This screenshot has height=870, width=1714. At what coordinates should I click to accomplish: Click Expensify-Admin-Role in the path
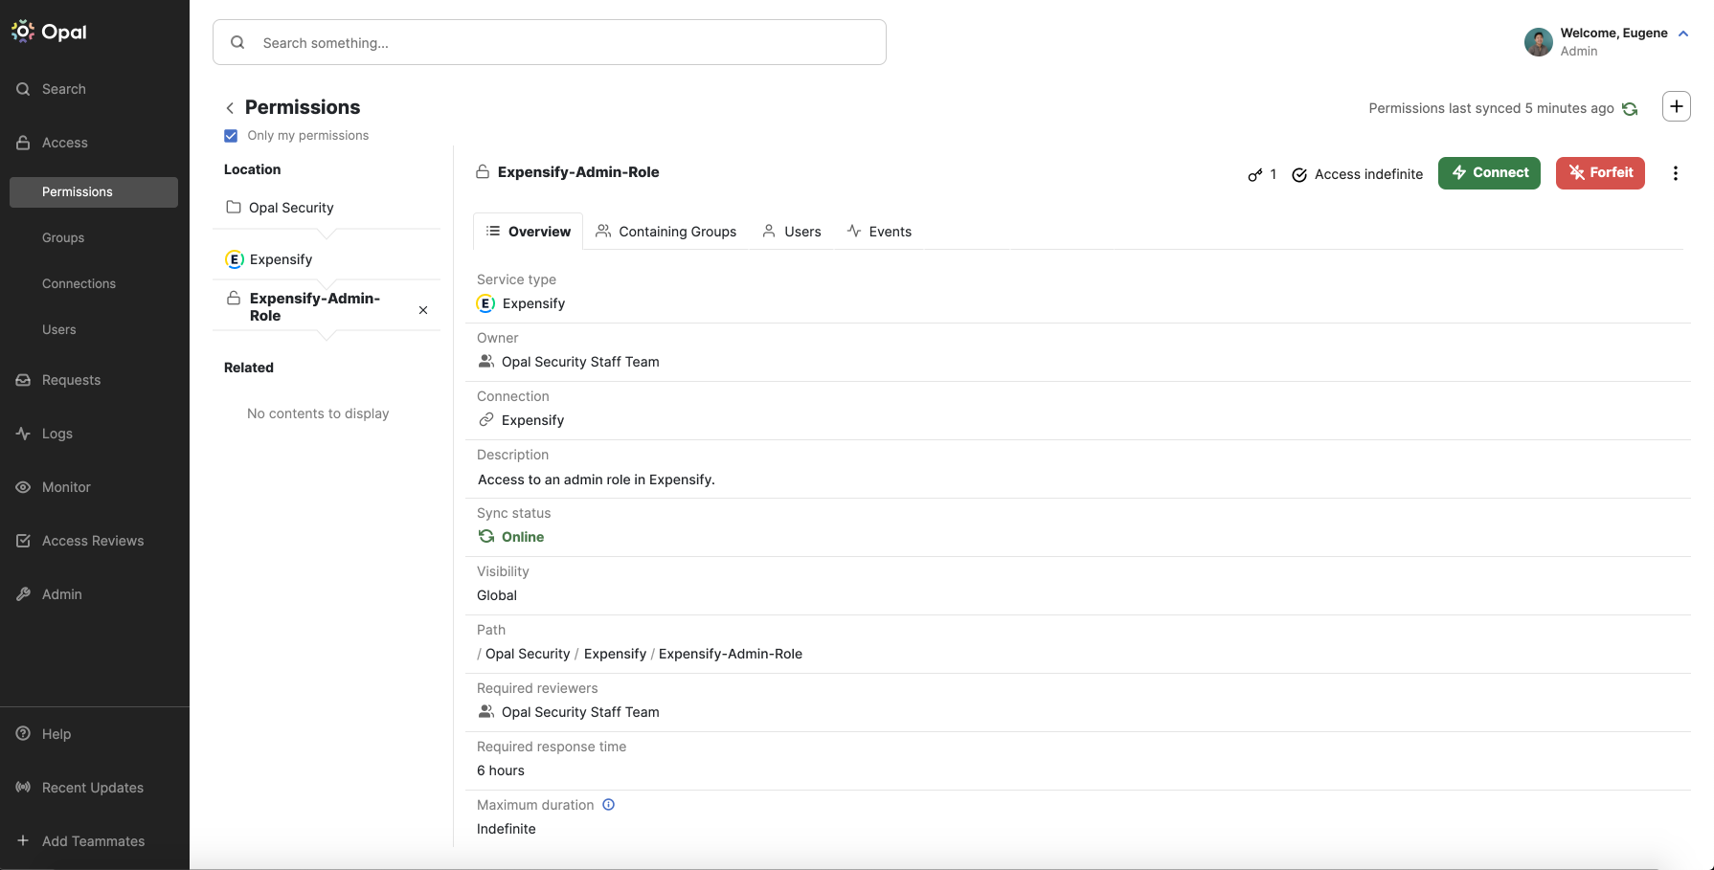click(731, 654)
